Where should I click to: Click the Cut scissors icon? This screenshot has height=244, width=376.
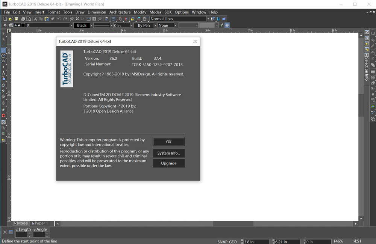point(36,19)
